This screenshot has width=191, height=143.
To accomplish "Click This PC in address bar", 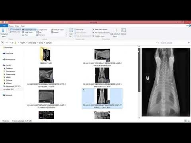I will [x=23, y=43].
